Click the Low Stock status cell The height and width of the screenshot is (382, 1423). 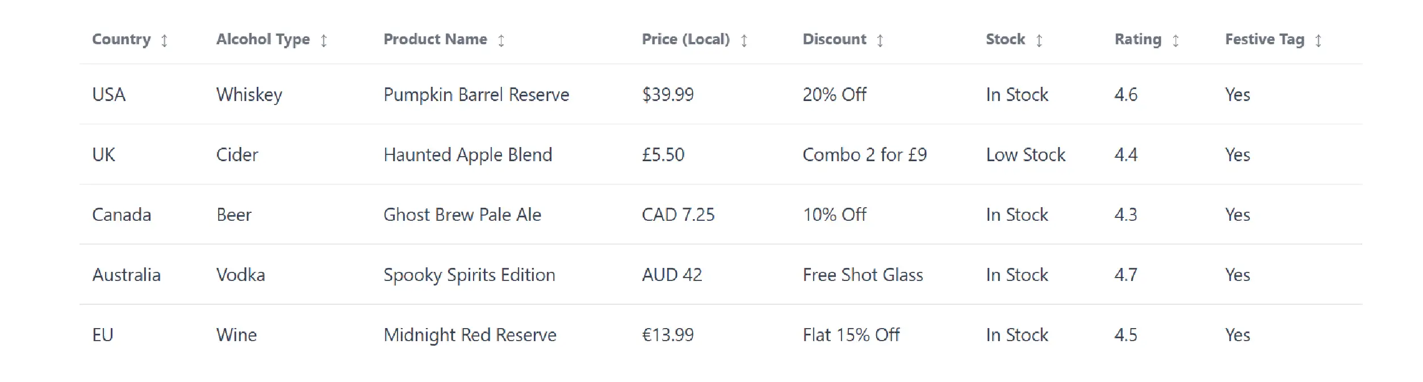pyautogui.click(x=1026, y=154)
